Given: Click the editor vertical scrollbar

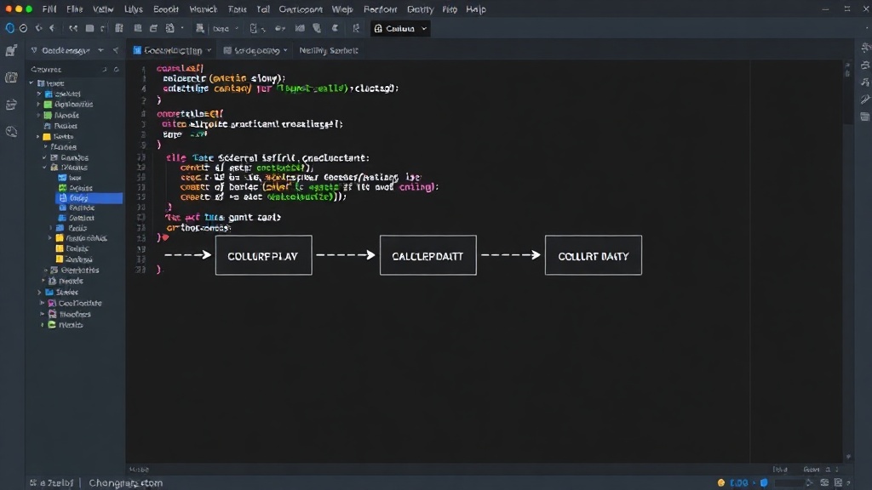Looking at the screenshot, I should click(847, 261).
